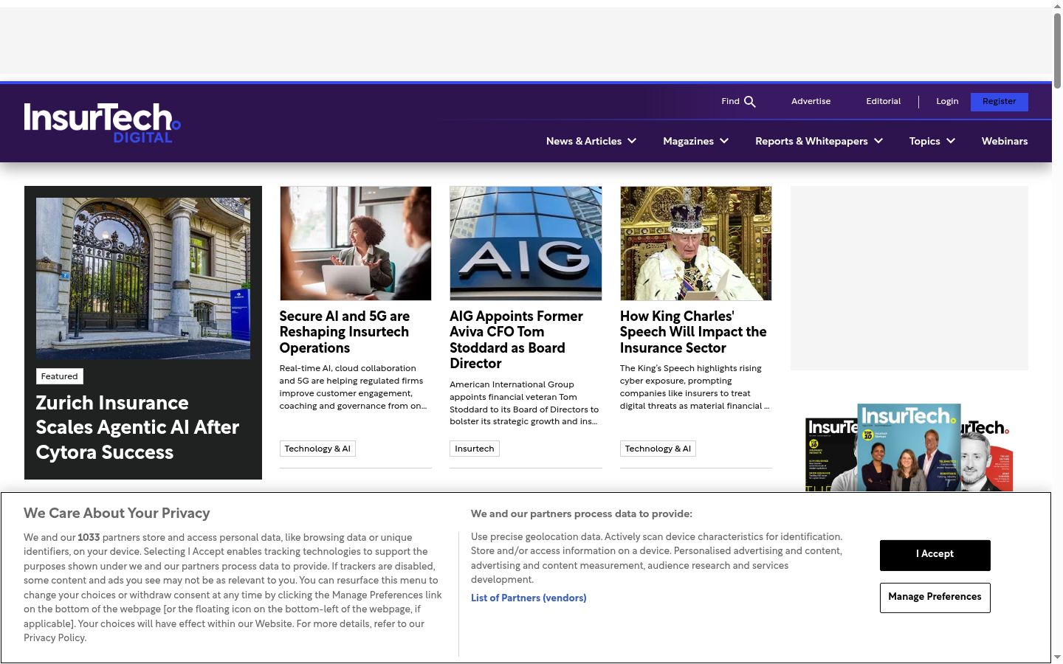Open Secure AI and 5G Reshaping Insurtech headline
Viewport: 1063px width, 664px height.
345,332
